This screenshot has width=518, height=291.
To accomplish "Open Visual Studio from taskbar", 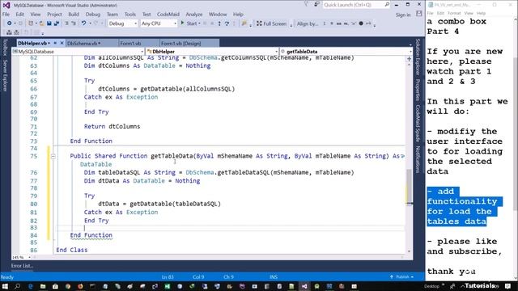I will (x=304, y=286).
